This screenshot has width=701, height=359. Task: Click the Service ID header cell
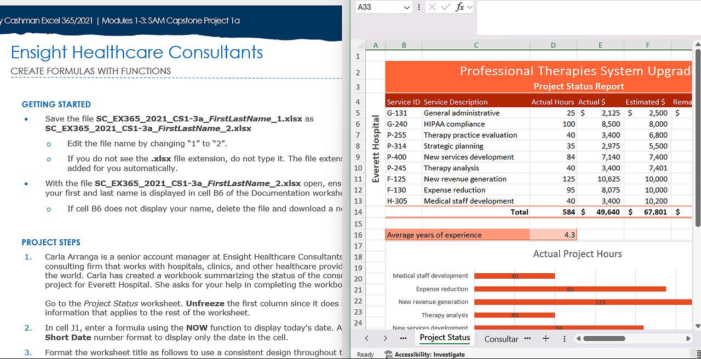click(404, 102)
